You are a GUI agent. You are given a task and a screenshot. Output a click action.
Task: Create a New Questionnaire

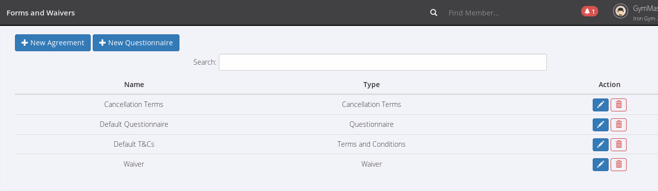[x=136, y=43]
